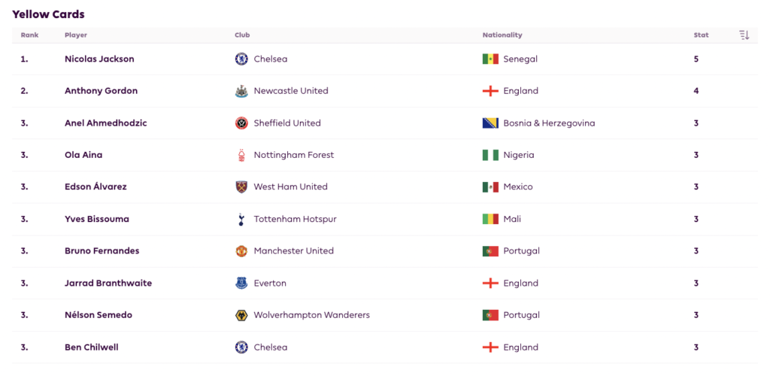Click the West Ham United crest
Viewport: 770px width, 376px height.
click(241, 187)
